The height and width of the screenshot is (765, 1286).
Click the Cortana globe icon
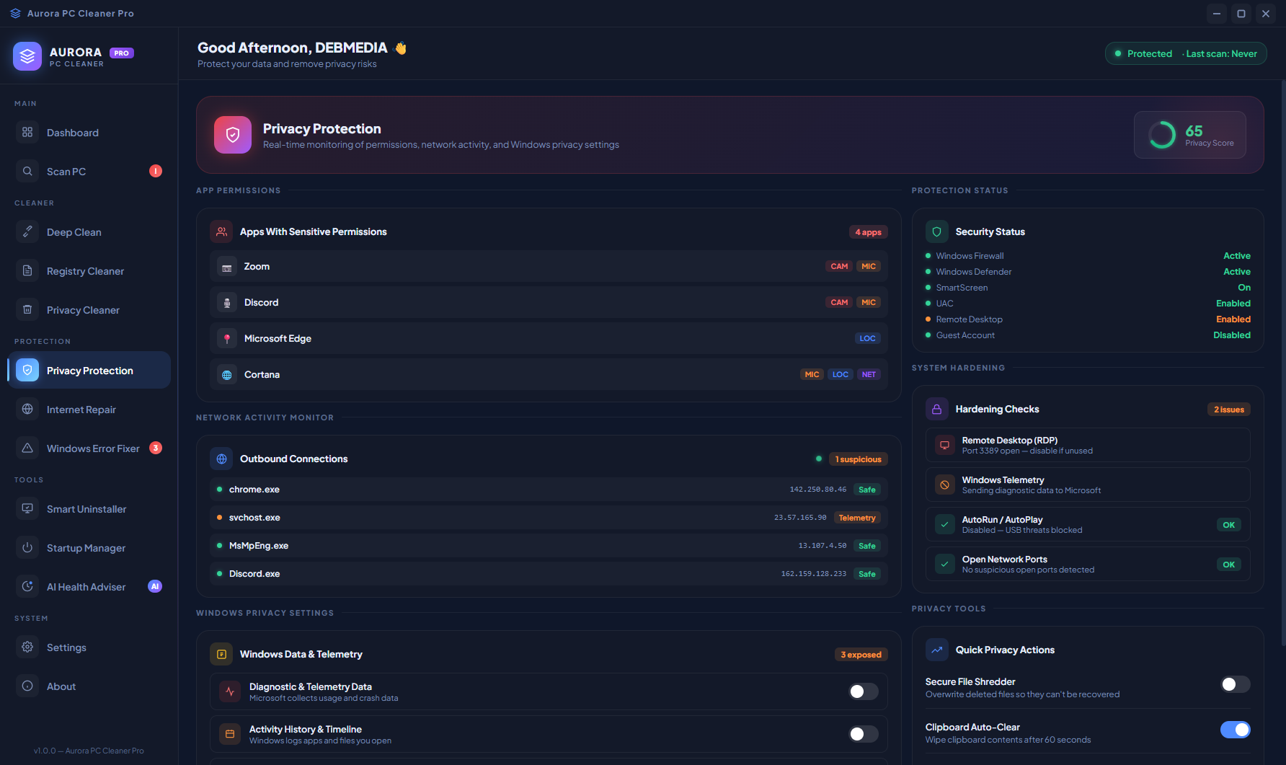point(227,375)
